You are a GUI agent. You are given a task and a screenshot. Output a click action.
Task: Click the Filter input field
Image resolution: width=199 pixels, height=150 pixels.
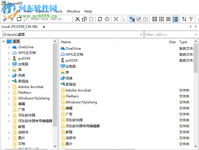pyautogui.click(x=169, y=35)
